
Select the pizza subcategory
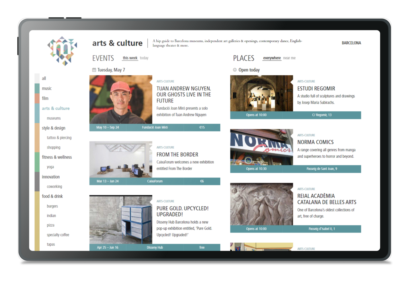pos(51,225)
